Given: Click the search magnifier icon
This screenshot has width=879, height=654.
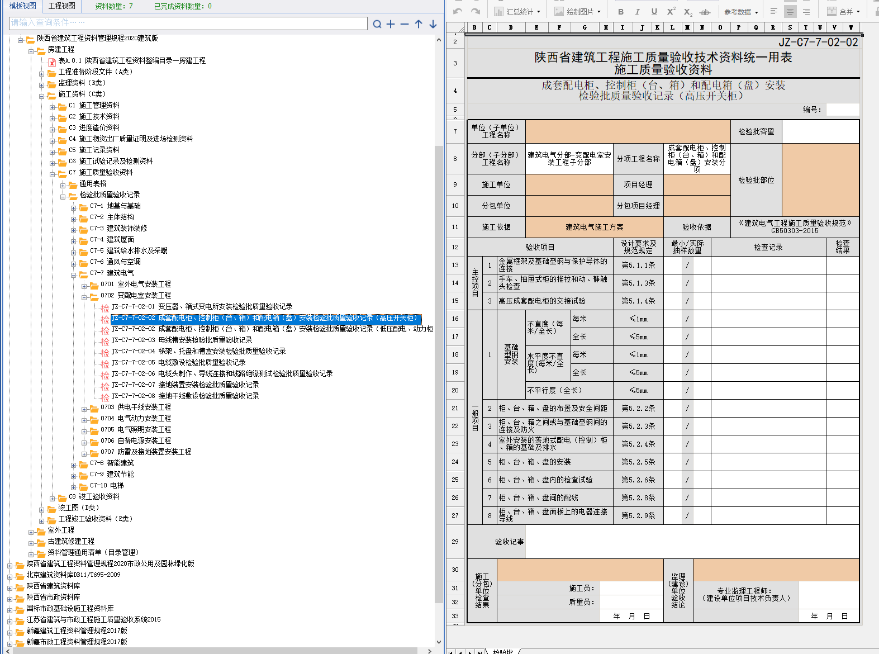Looking at the screenshot, I should coord(377,24).
